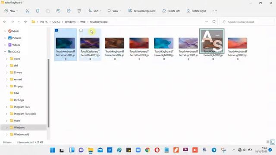Check the TouchKeyboardThemeDark001 checkbox
This screenshot has width=276, height=155.
coord(81,31)
